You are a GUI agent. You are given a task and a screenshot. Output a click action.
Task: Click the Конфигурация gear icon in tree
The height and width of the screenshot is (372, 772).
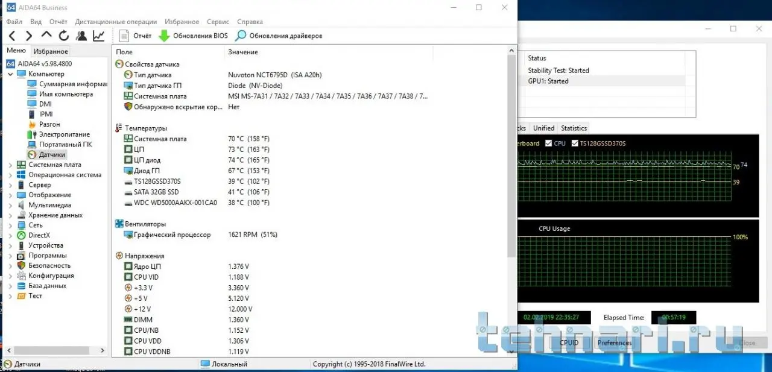21,276
